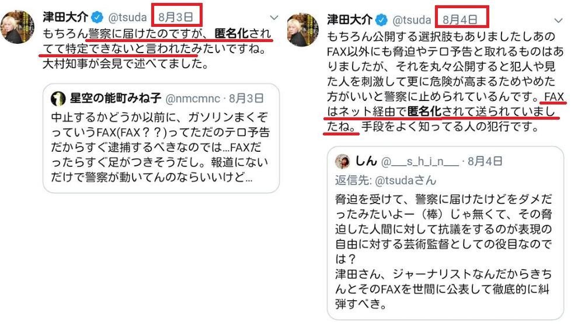Click 津田大介 display name on right tweet

pos(350,19)
